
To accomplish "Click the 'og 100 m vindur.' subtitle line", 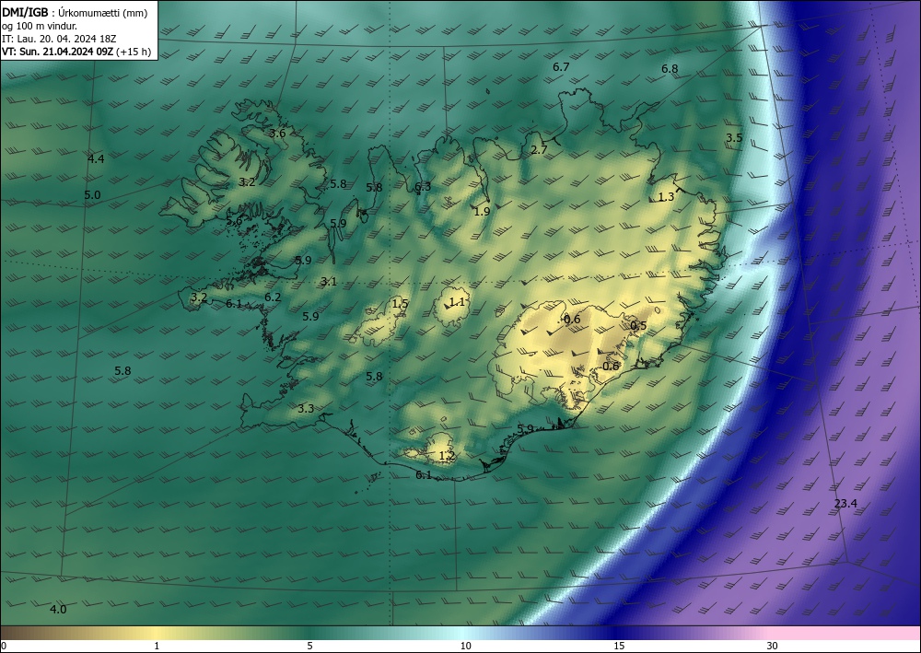I will tap(40, 26).
